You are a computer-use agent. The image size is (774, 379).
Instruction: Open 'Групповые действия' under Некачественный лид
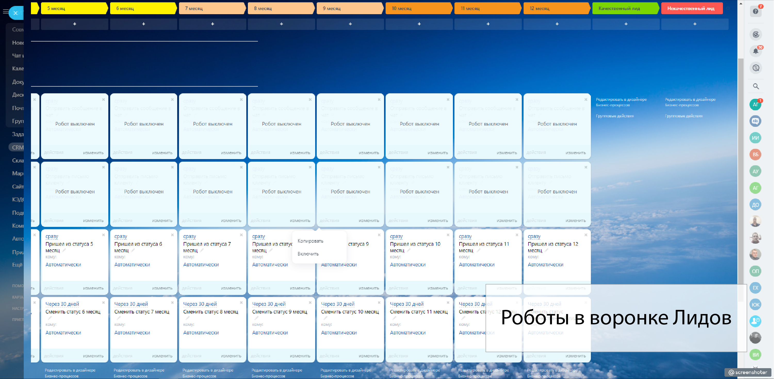(683, 116)
